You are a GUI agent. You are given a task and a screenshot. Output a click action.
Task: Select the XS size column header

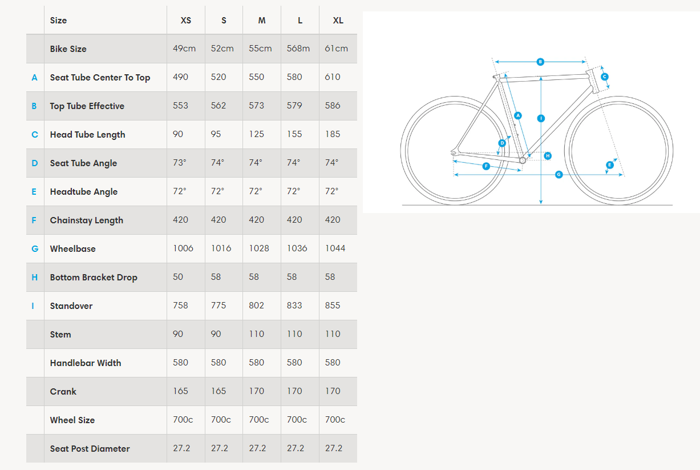coord(186,20)
